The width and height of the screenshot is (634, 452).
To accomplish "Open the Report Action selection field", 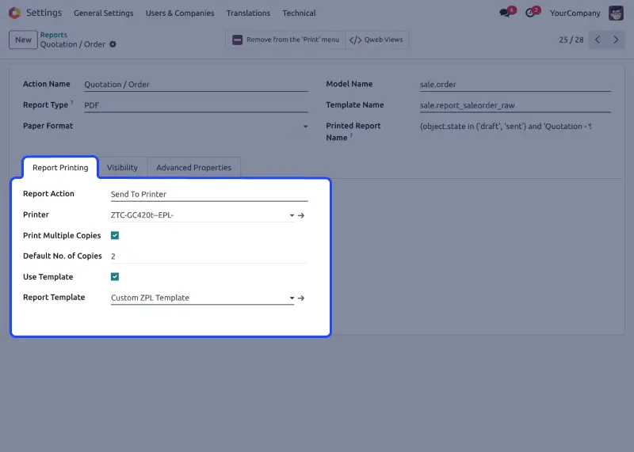I will click(209, 194).
